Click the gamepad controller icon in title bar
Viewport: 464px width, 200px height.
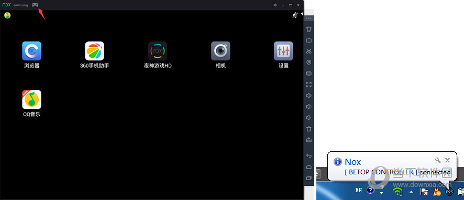(x=35, y=5)
